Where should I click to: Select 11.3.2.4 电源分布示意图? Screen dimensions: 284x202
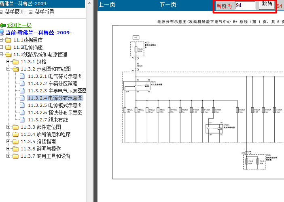[x=55, y=98]
